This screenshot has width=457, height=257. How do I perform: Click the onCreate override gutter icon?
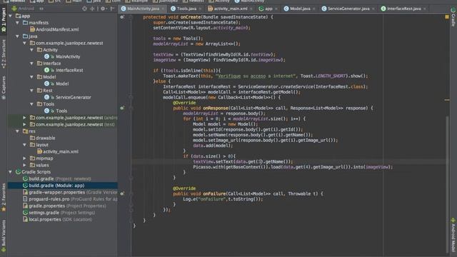122,17
